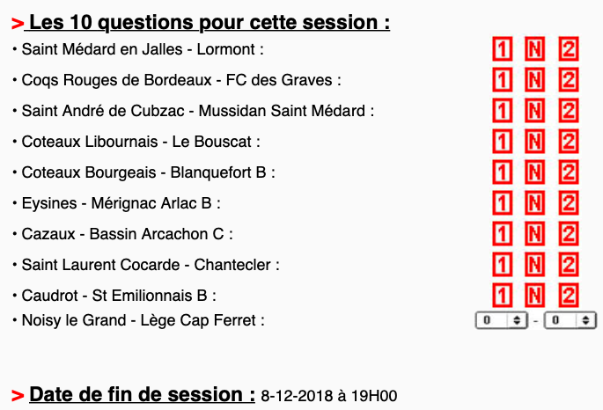Pick 2 for Cazaux - Bassin Arcachon C
Screen dimensions: 603x410
(x=569, y=234)
